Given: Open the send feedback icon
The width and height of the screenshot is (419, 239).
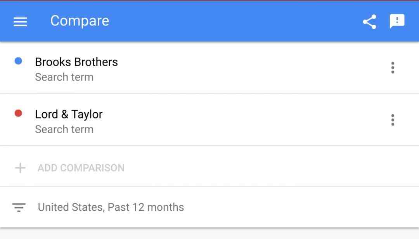Looking at the screenshot, I should pos(397,21).
